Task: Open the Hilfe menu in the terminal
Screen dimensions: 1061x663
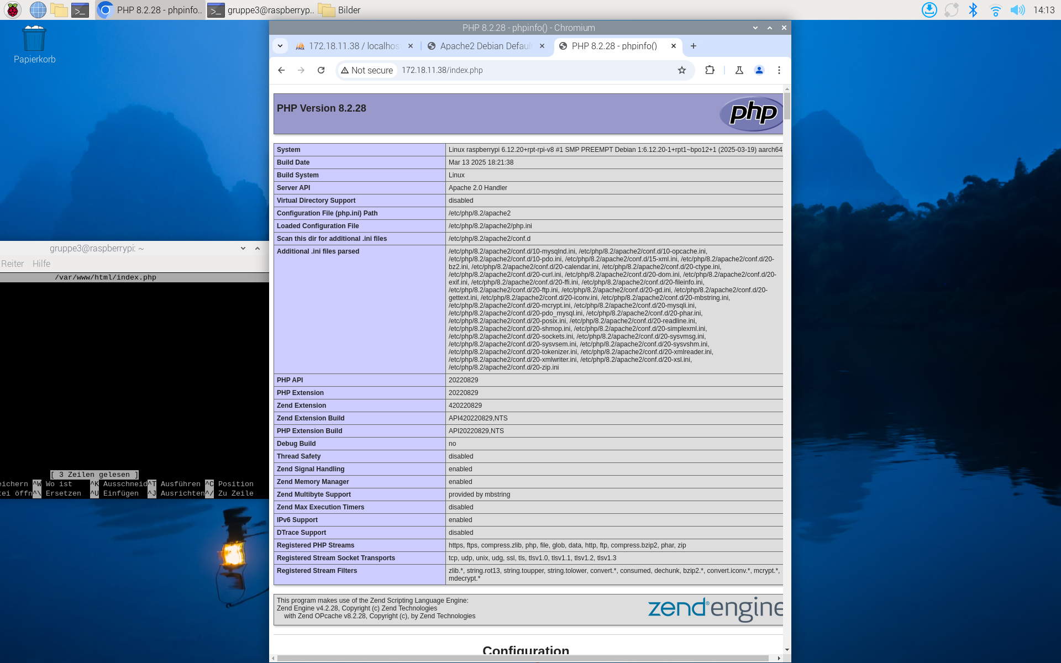Action: (41, 264)
